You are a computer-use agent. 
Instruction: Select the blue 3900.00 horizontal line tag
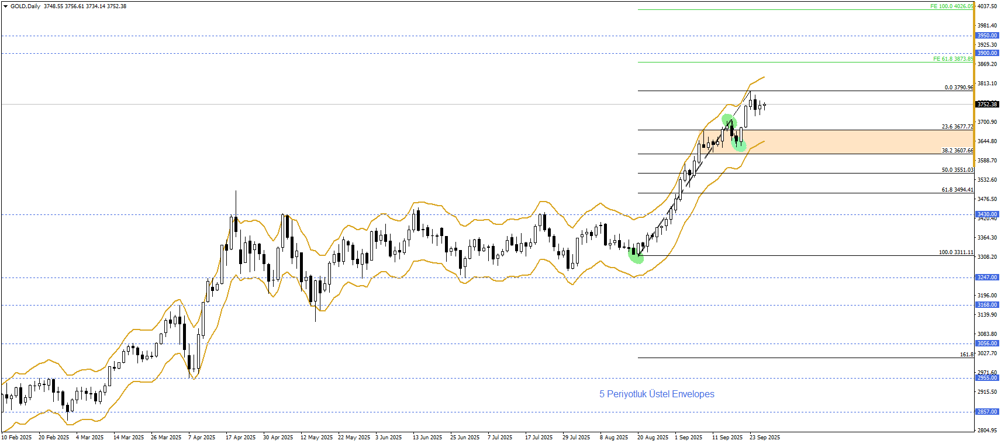988,53
